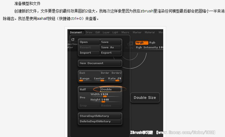The width and height of the screenshot is (225, 137).
Task: Click the New Document button
Action: (x=100, y=63)
